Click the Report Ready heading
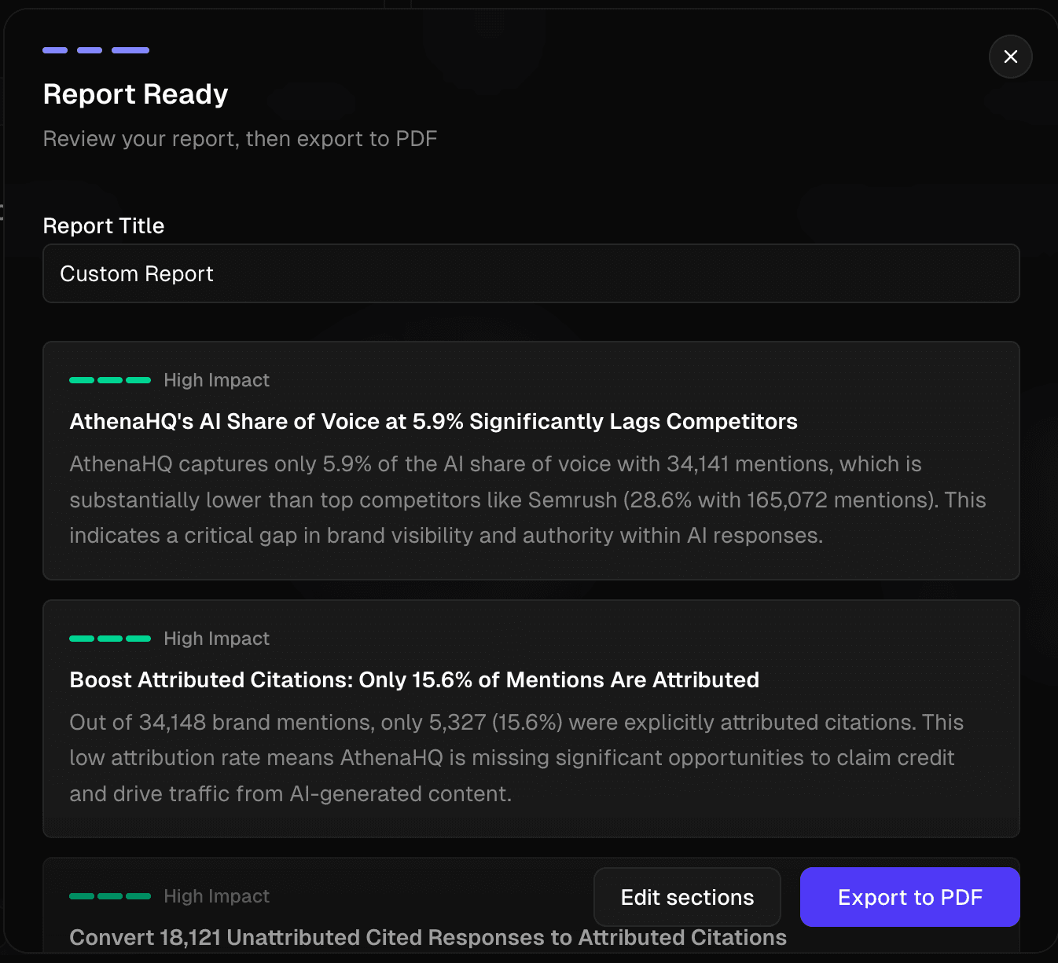The width and height of the screenshot is (1058, 963). (x=135, y=94)
